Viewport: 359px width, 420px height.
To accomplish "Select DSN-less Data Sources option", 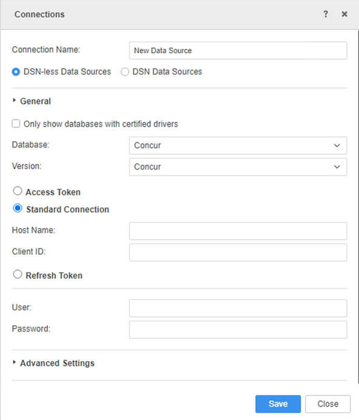I will (x=16, y=72).
